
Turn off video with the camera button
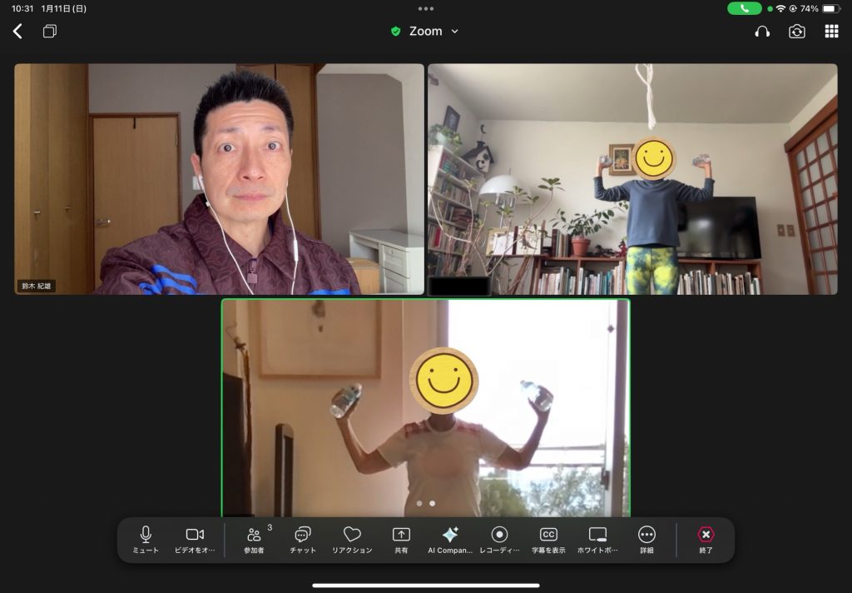coord(195,539)
